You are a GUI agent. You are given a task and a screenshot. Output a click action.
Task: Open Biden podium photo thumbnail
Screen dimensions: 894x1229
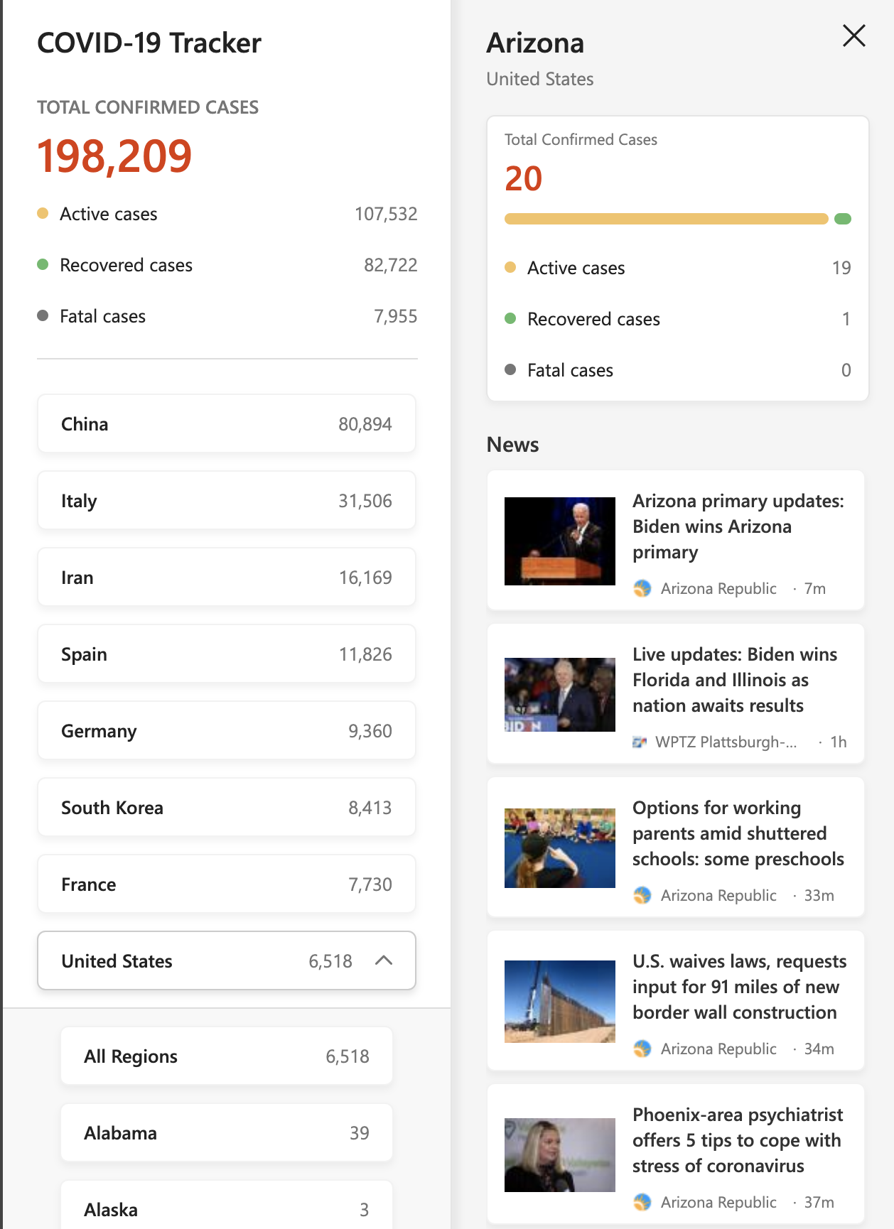click(x=560, y=541)
